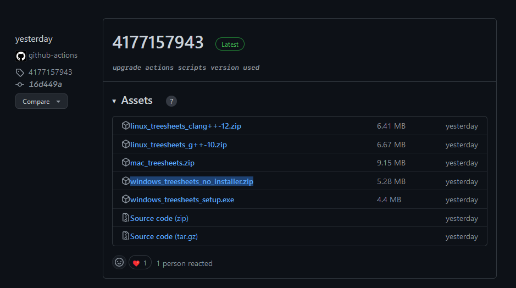Screen dimensions: 516x288
Task: Open the Compare dropdown
Action: click(x=41, y=101)
